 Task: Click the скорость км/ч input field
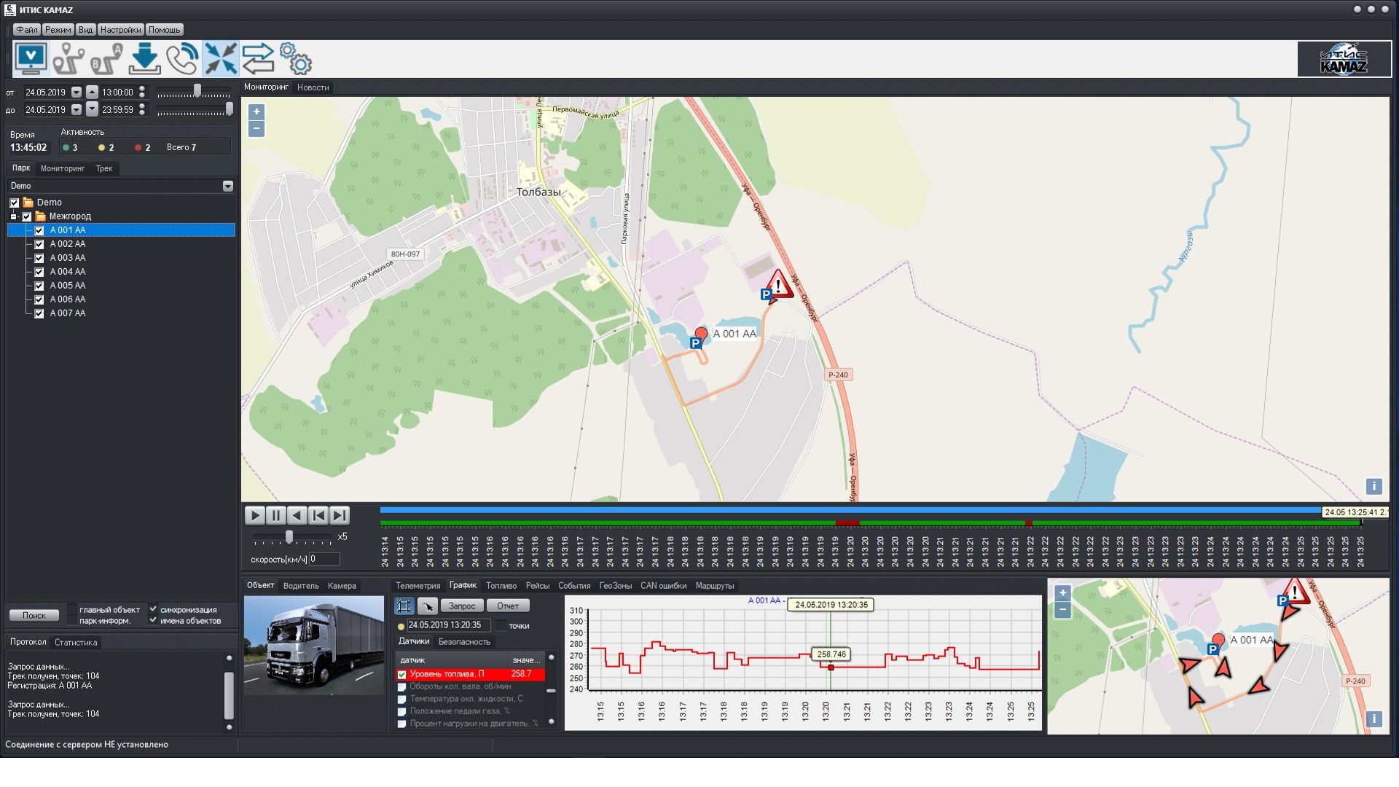click(324, 560)
